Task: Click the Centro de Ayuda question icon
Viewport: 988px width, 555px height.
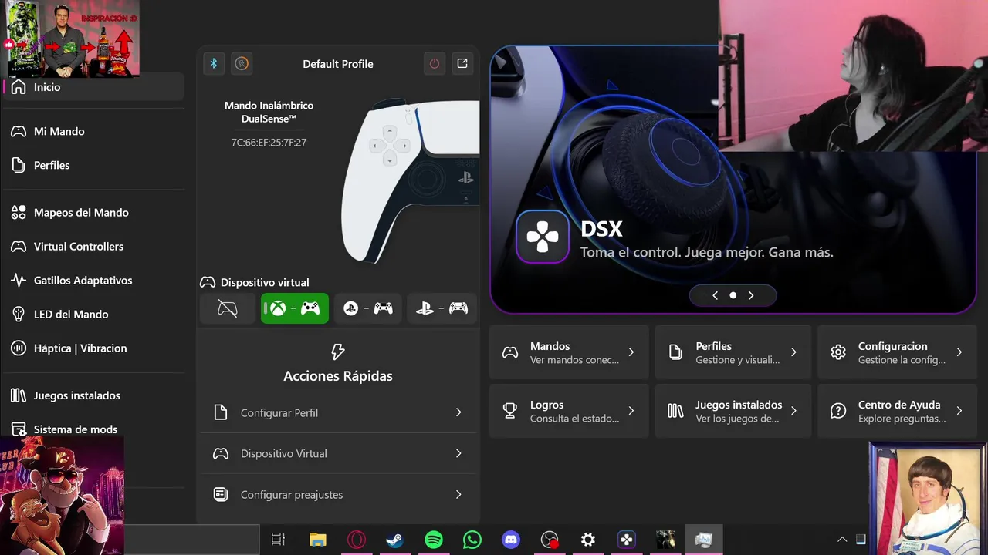Action: pos(838,411)
